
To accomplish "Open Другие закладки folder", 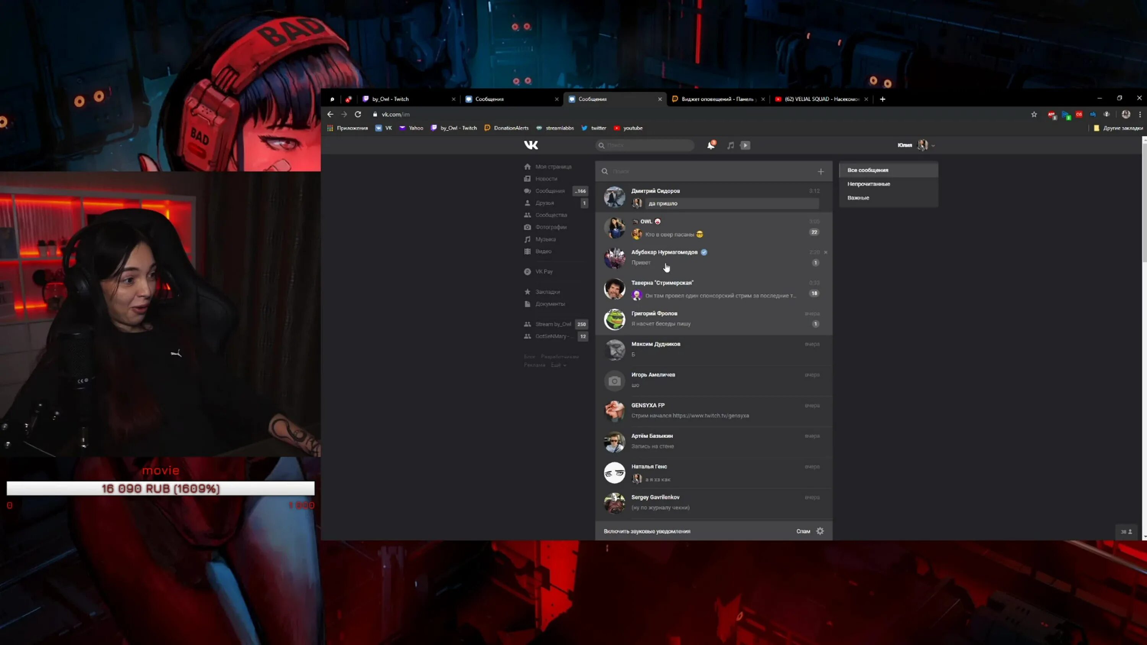I will tap(1118, 128).
